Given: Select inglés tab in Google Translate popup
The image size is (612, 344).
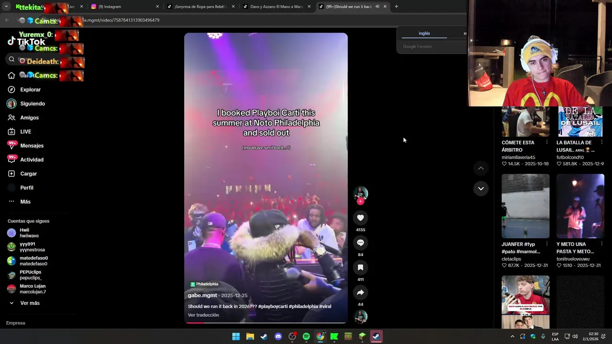Looking at the screenshot, I should [x=424, y=33].
